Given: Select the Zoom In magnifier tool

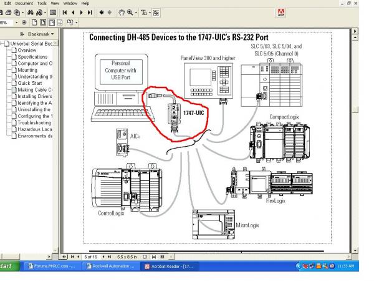Looking at the screenshot, I should pyautogui.click(x=130, y=12).
